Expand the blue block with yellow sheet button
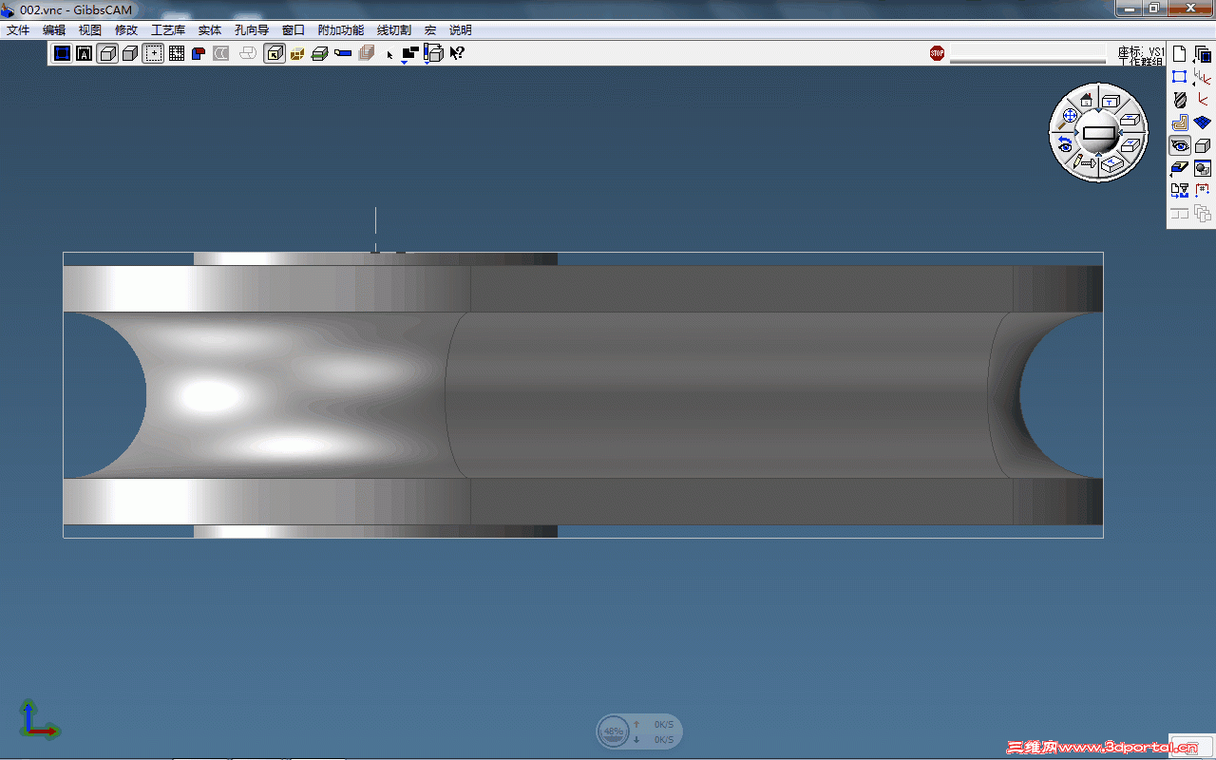This screenshot has width=1216, height=760. click(x=1180, y=168)
